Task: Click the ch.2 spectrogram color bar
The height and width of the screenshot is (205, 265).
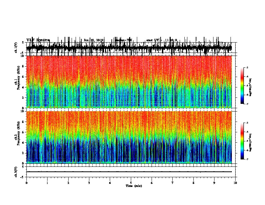Action: 242,141
